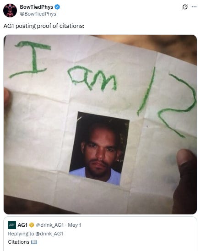The image size is (206, 251).
Task: Click the man's portrait photo in the meme
Action: click(99, 148)
